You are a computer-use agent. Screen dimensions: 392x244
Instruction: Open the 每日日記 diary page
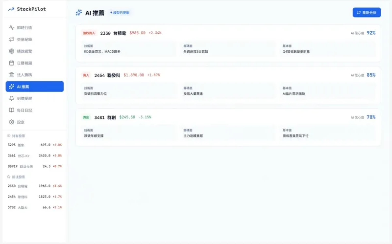tap(35, 111)
